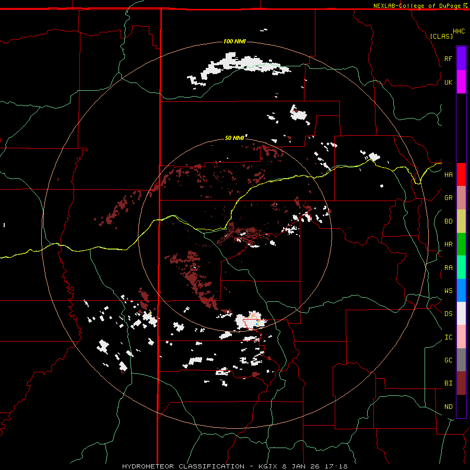The width and height of the screenshot is (470, 470).
Task: Click the HHC product code label
Action: (459, 31)
